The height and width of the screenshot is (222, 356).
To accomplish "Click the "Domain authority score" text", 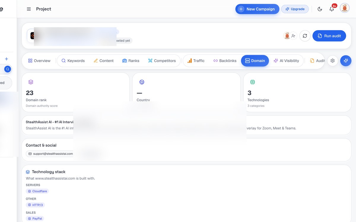I will pyautogui.click(x=42, y=106).
